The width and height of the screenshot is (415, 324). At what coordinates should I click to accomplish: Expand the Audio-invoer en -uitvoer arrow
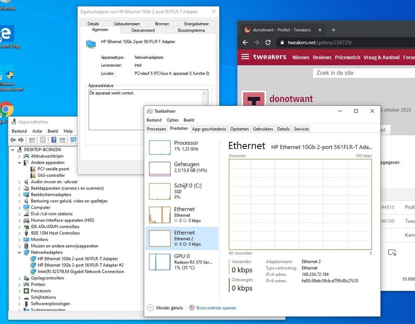[19, 182]
